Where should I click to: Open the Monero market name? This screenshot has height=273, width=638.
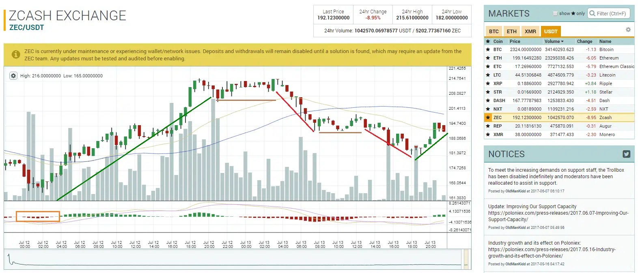pyautogui.click(x=607, y=134)
